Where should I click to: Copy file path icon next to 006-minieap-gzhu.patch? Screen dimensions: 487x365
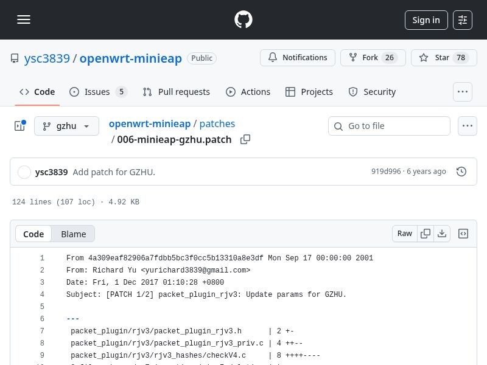[245, 139]
